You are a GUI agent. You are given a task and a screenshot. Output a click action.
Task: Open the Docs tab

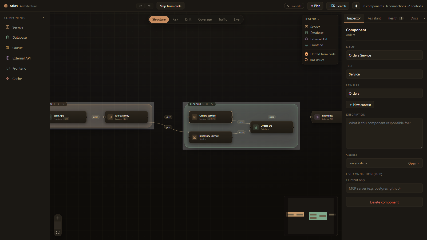coord(414,18)
